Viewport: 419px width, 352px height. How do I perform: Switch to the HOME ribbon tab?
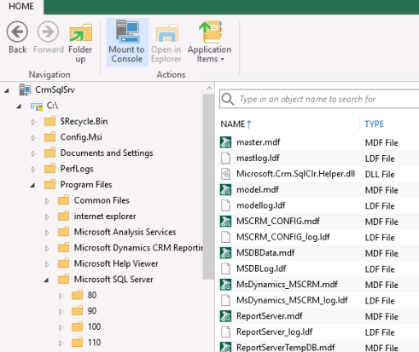click(21, 6)
